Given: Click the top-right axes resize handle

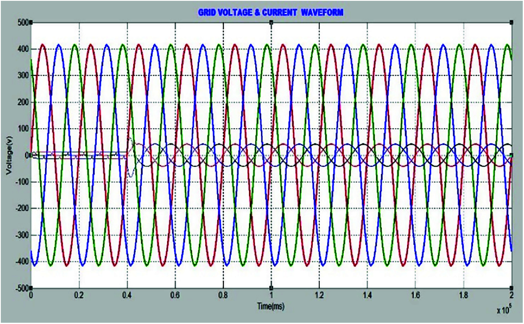Looking at the screenshot, I should 512,23.
